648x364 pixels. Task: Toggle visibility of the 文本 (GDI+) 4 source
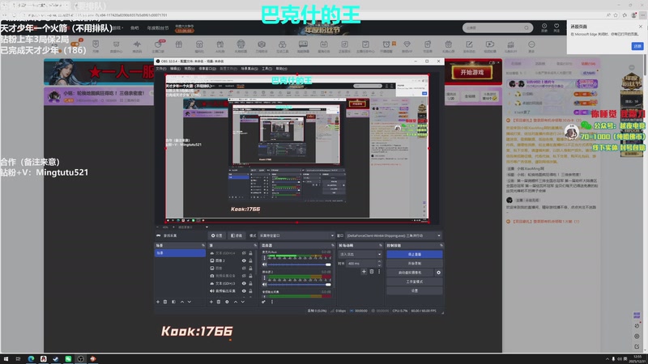pos(244,253)
